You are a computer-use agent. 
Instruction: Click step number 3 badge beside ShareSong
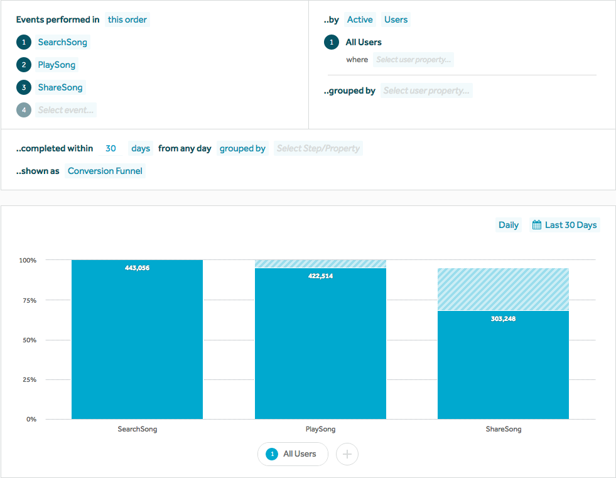(24, 87)
